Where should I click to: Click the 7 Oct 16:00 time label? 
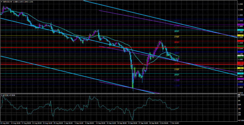tap(175, 123)
